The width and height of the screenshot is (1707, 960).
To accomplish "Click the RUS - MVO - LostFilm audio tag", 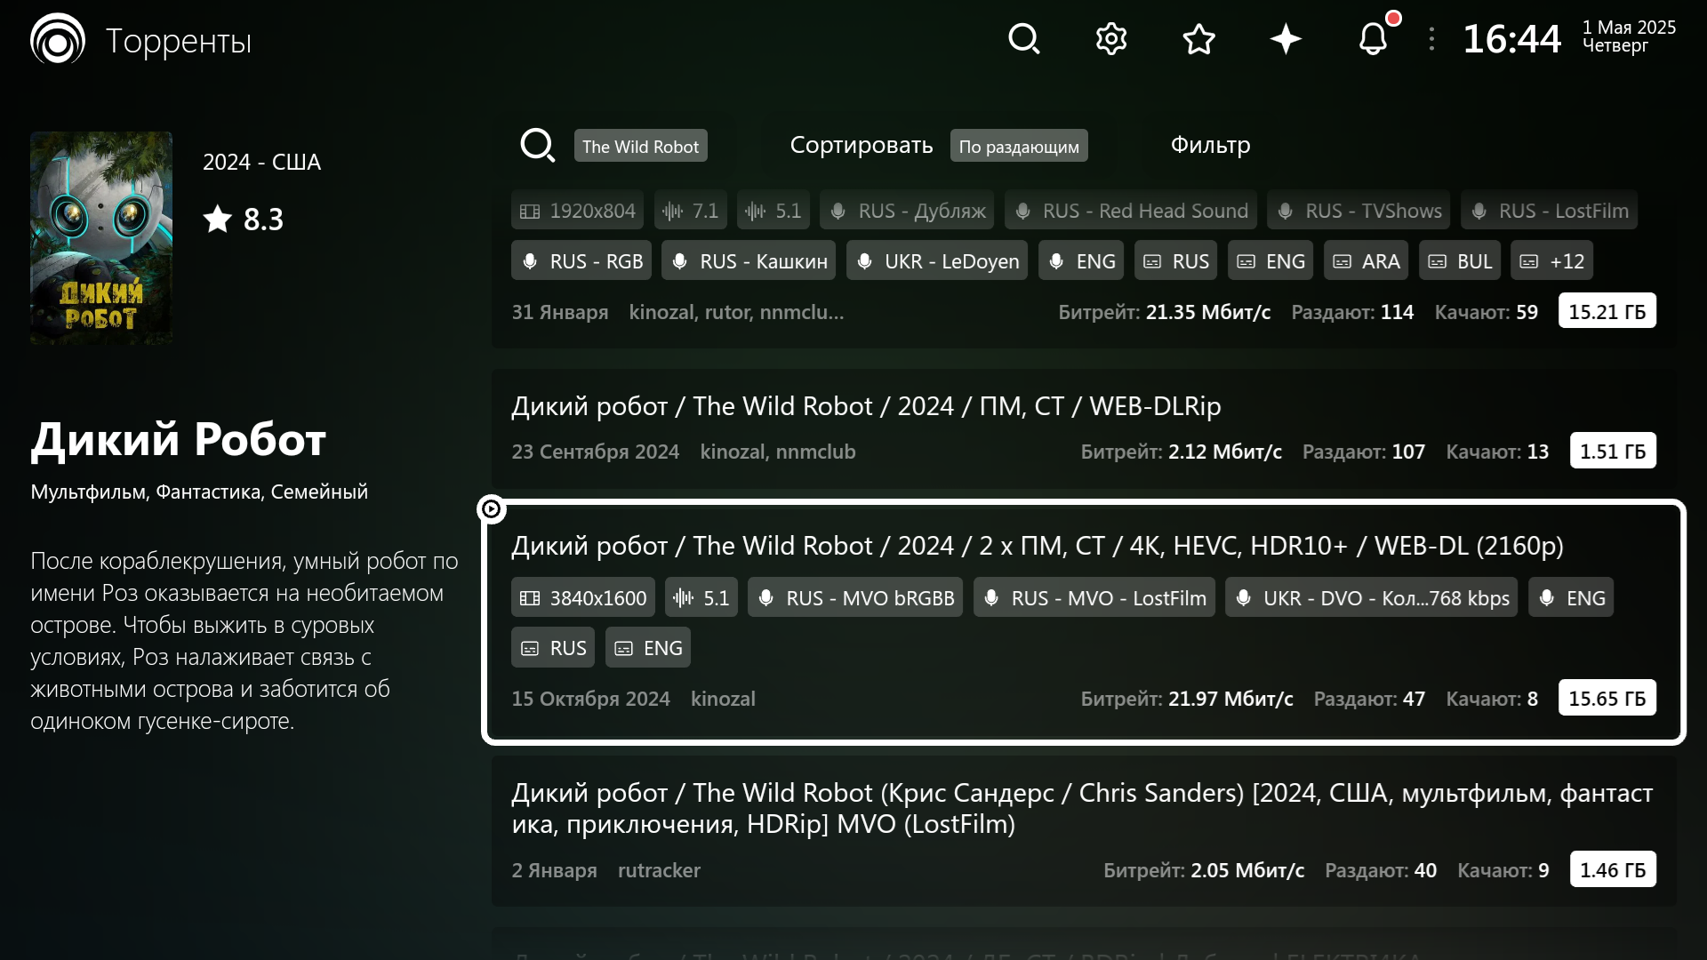I will pos(1094,598).
